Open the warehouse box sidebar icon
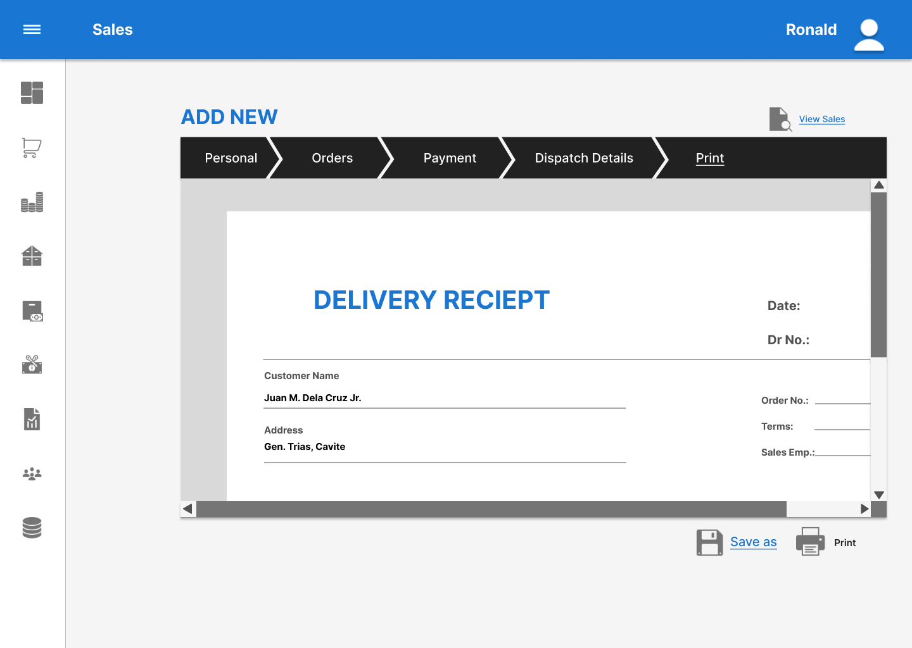 tap(32, 256)
